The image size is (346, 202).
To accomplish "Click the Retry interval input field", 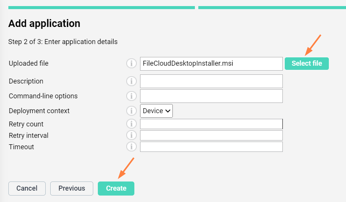I will 211,136.
